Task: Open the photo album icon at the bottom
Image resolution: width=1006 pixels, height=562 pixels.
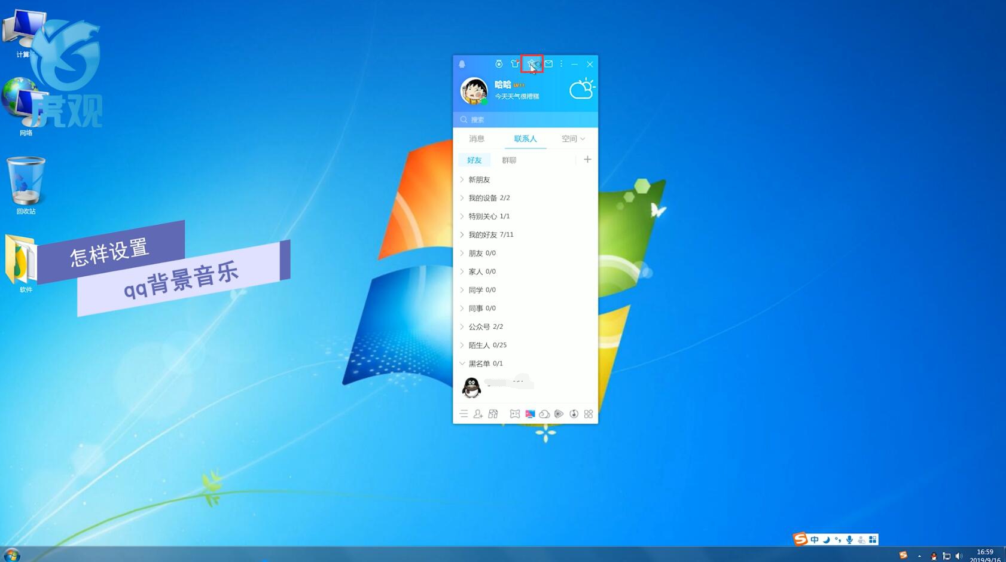Action: (x=493, y=414)
